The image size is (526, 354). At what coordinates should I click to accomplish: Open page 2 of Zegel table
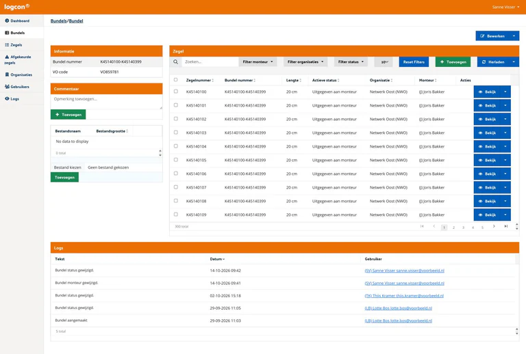click(x=453, y=228)
